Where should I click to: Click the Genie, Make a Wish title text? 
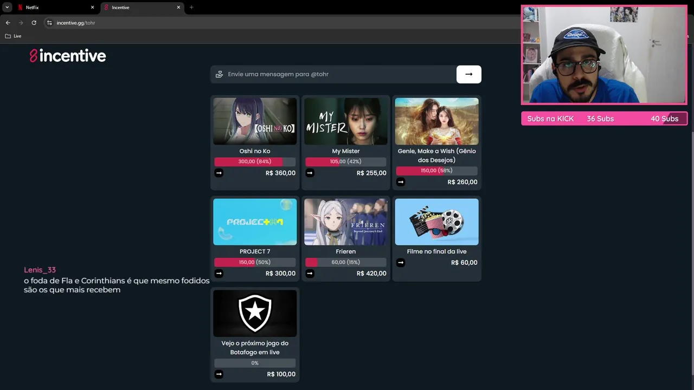pos(437,155)
